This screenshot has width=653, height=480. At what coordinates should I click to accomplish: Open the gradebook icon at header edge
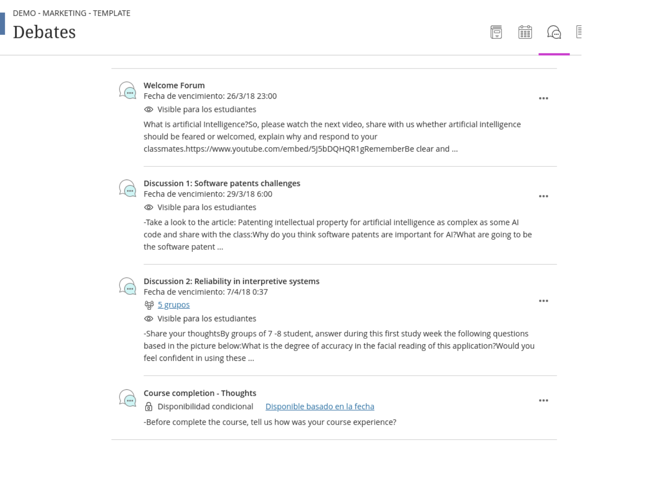tap(579, 32)
